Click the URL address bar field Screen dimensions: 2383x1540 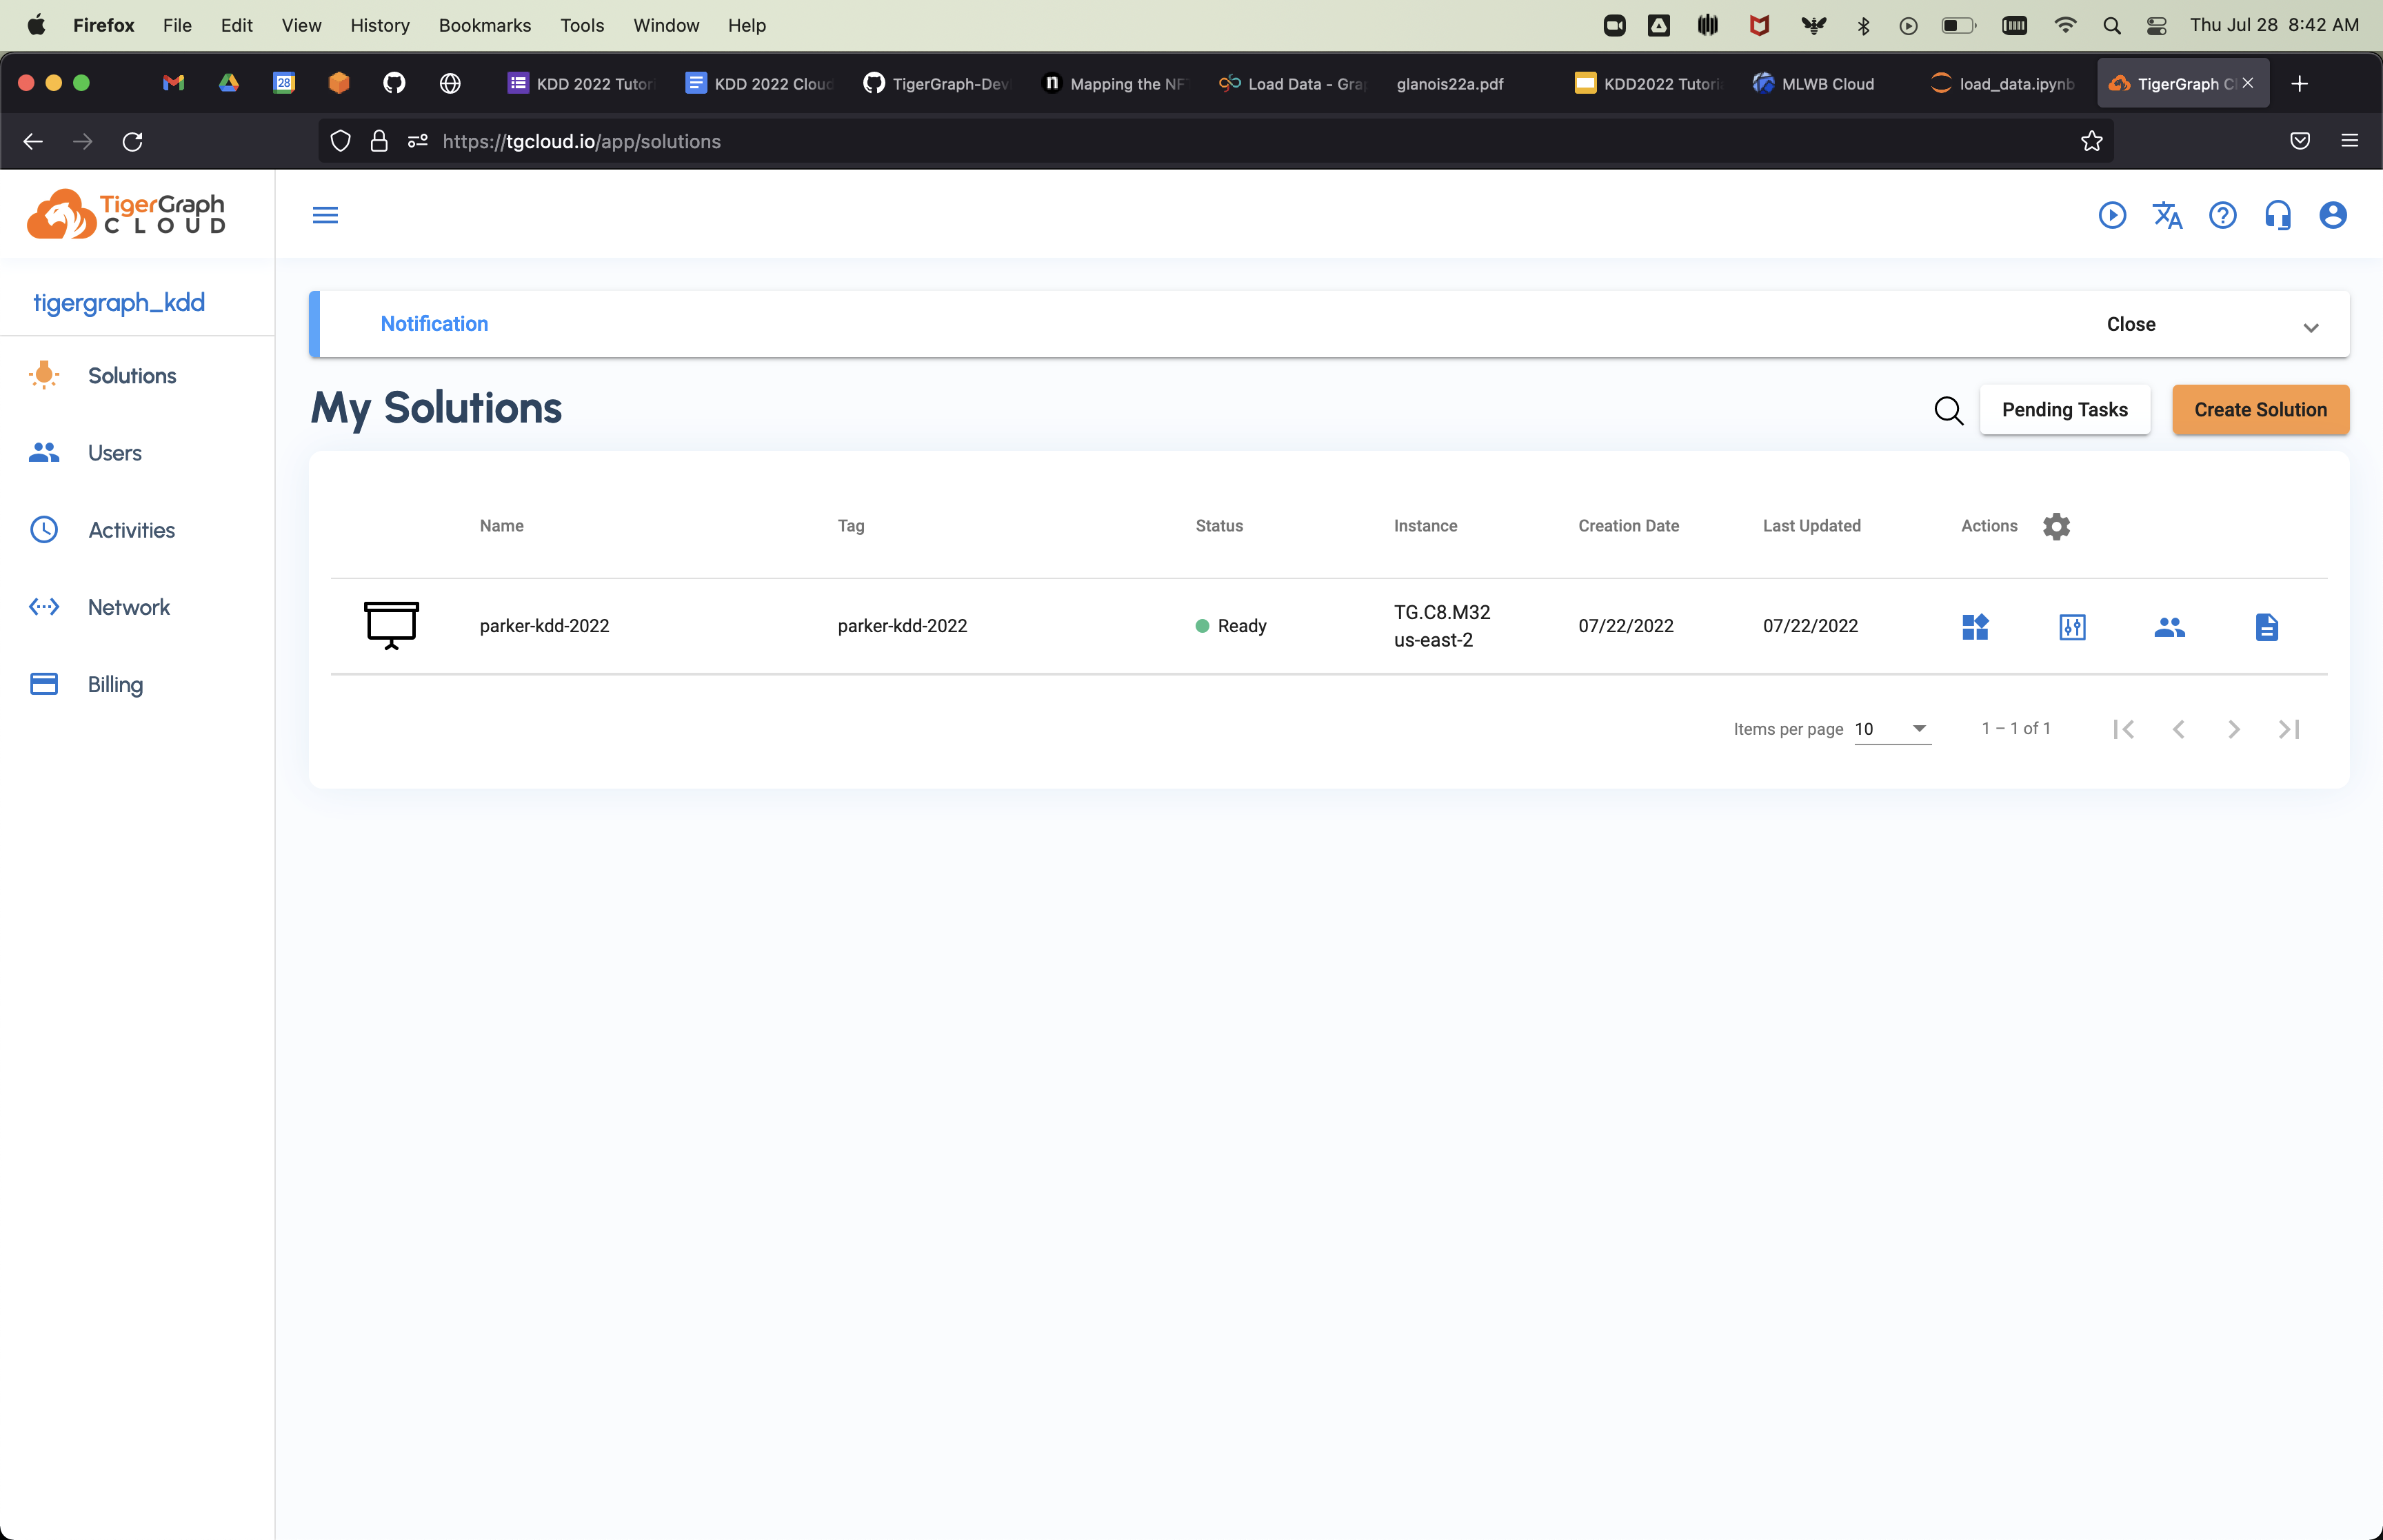(1200, 141)
